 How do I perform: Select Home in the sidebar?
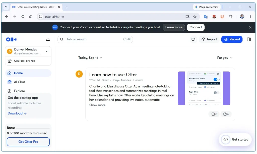(x=28, y=73)
